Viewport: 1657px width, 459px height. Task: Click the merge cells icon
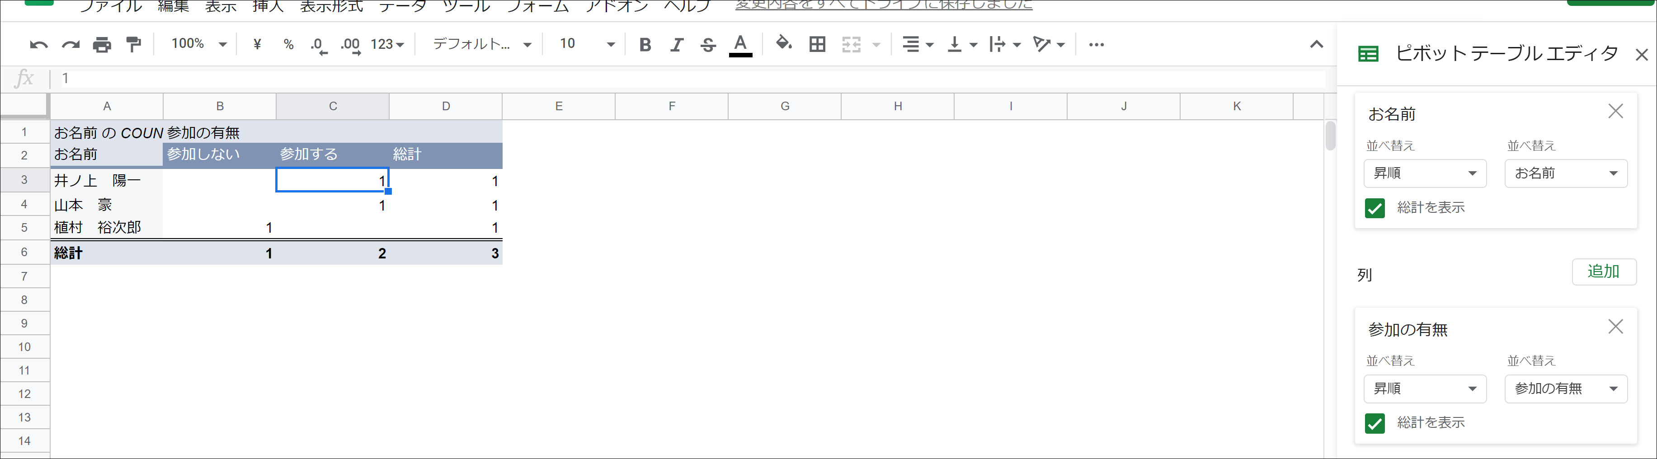click(x=852, y=44)
